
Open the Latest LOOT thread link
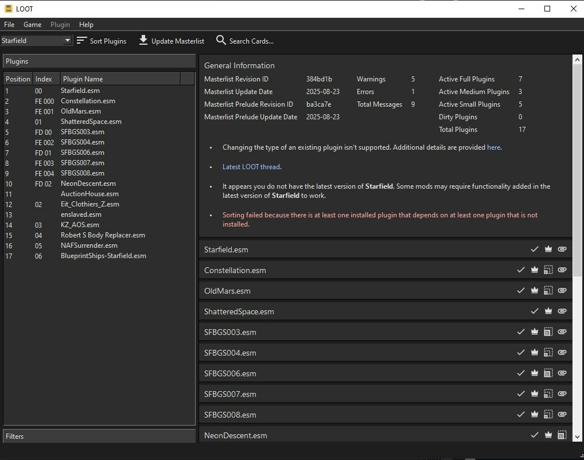(x=251, y=167)
